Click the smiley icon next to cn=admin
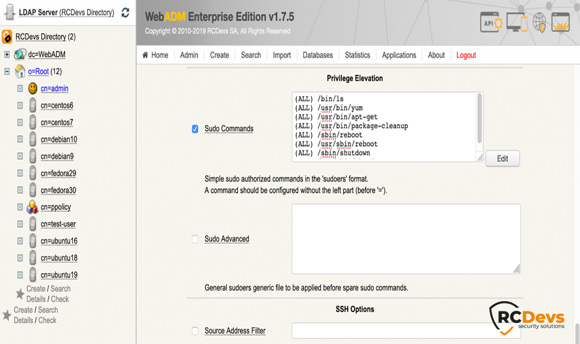This screenshot has height=344, width=580. (x=33, y=89)
